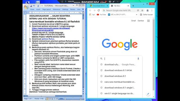Click the share page icon in address bar
This screenshot has width=180, height=101.
coord(138,10)
